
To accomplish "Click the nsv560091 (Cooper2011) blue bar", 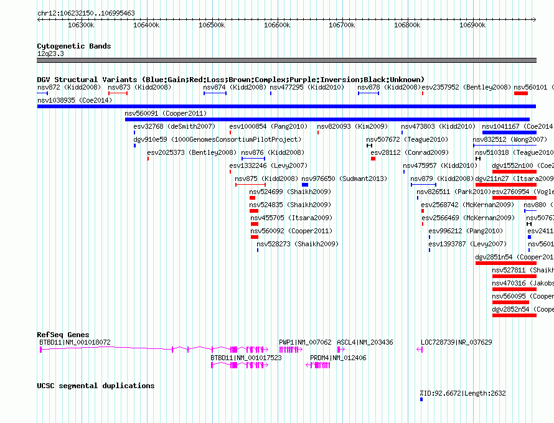I will pyautogui.click(x=327, y=119).
